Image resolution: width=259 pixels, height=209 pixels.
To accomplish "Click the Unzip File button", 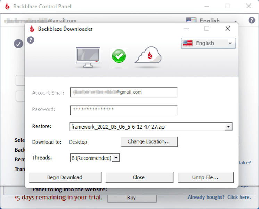I will (x=206, y=177).
